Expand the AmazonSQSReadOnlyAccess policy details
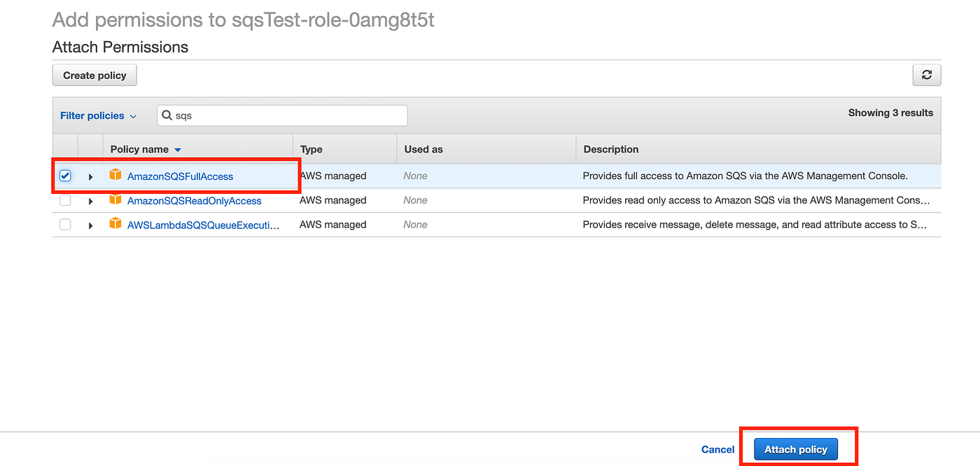This screenshot has height=466, width=980. [90, 201]
